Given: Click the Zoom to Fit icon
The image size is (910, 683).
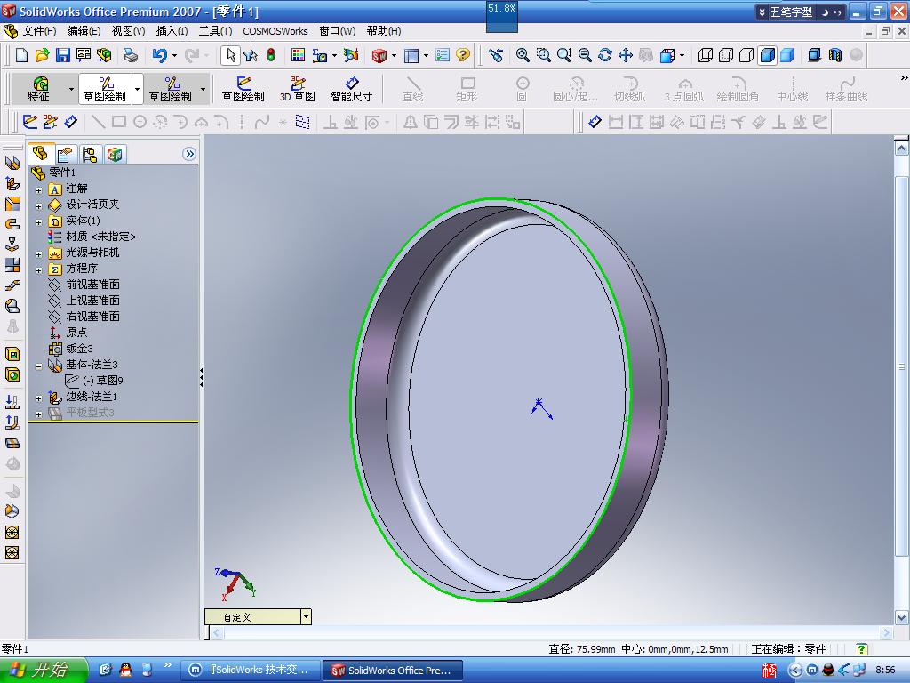Looking at the screenshot, I should (x=523, y=55).
